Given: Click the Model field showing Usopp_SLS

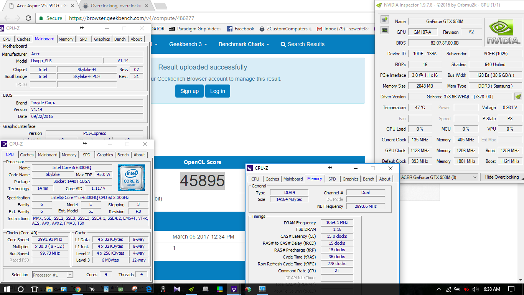Looking at the screenshot, I should 66,61.
